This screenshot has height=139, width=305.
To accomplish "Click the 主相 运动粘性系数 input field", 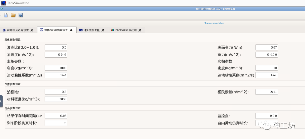I will point(56,75).
